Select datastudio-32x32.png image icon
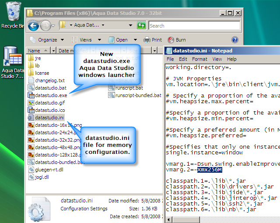 (x=31, y=140)
